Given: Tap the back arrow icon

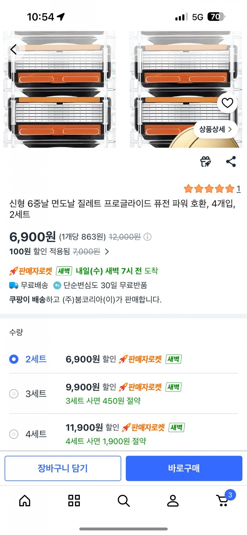Looking at the screenshot, I should point(13,50).
